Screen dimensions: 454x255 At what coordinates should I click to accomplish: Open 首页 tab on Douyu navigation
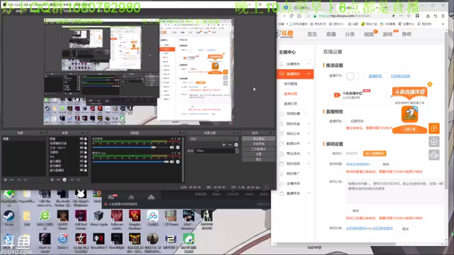coord(312,35)
